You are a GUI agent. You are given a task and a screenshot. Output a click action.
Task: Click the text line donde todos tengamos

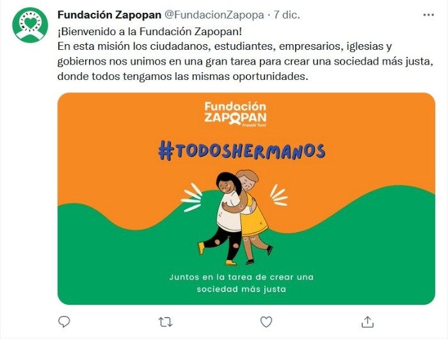(183, 77)
